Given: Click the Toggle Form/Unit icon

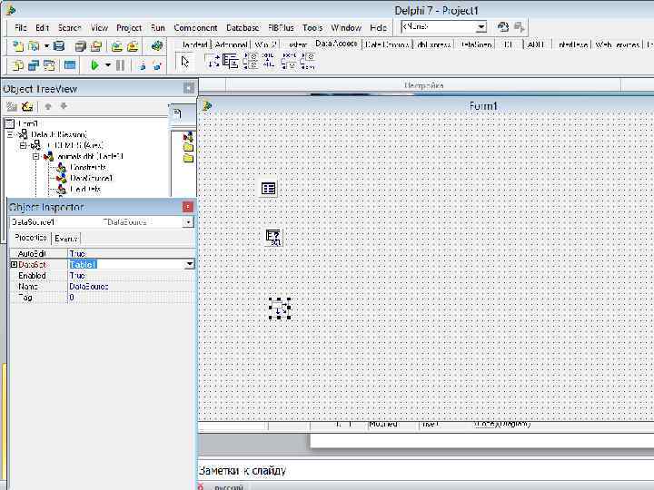Looking at the screenshot, I should (x=49, y=65).
